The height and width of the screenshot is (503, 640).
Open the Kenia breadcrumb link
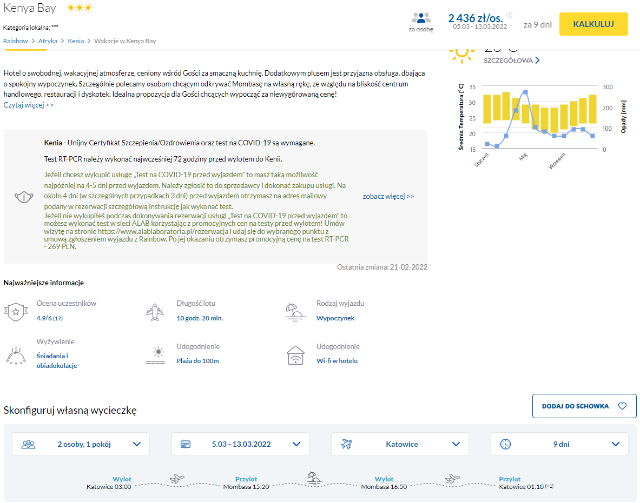pyautogui.click(x=76, y=41)
